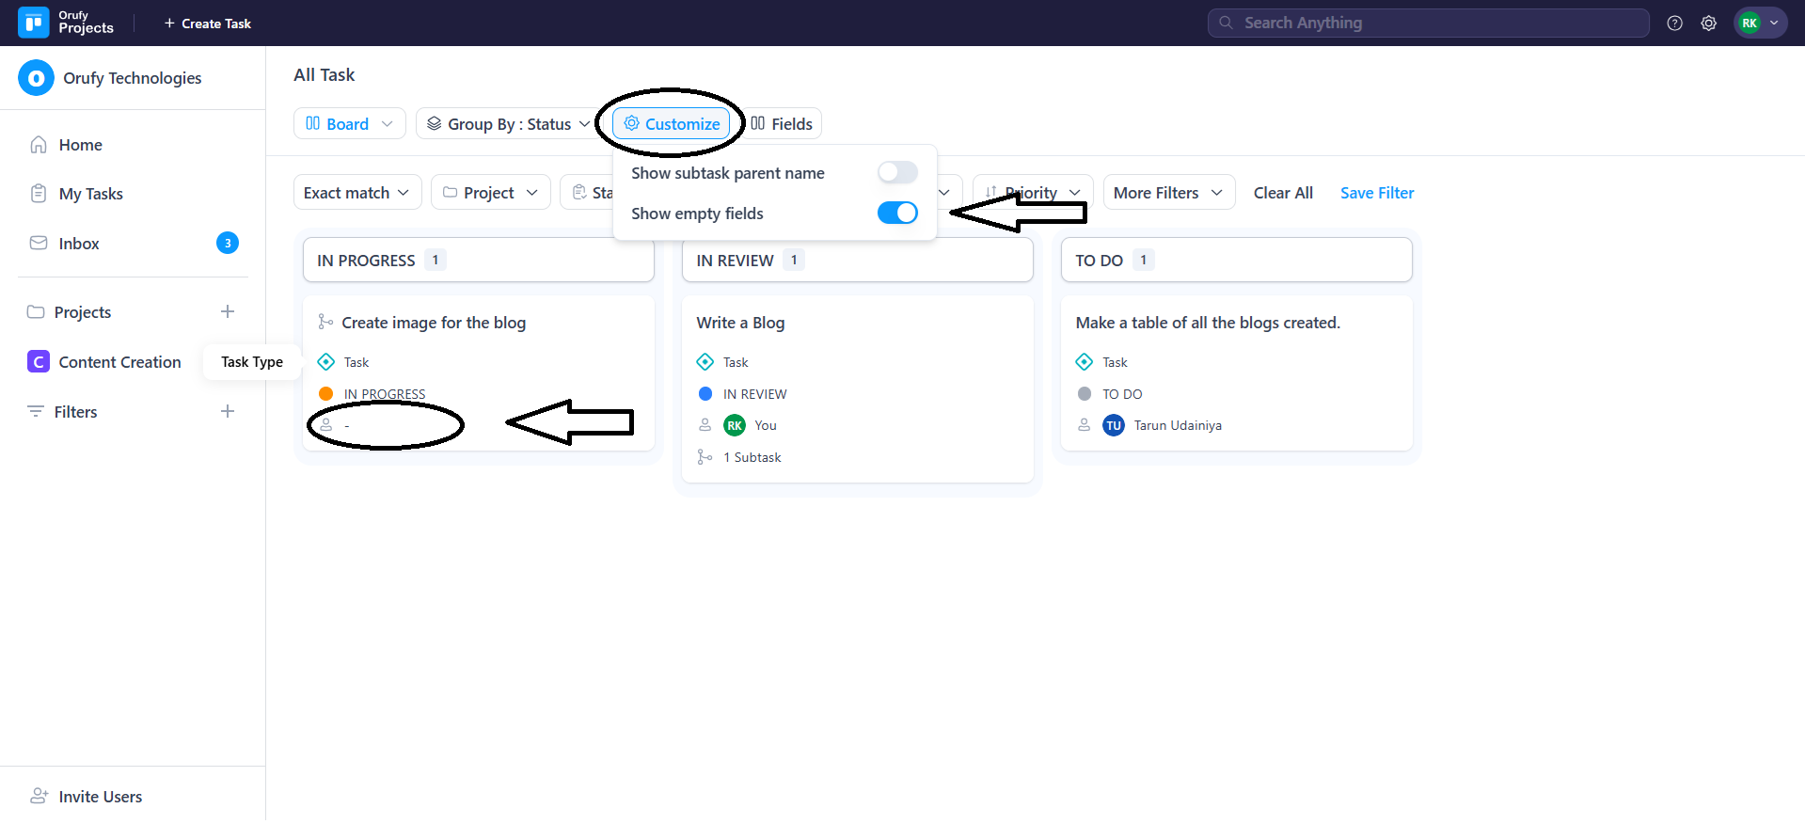Click the Create Task button
Viewport: 1805px width, 824px height.
[207, 24]
